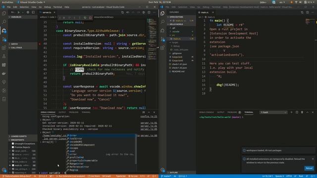Viewport: 317px width, 178px height.
Task: Add a new terminal with the plus icon
Action: pos(291,112)
